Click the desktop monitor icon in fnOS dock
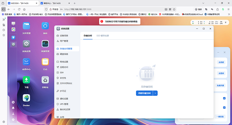The image size is (232, 125). [13, 23]
